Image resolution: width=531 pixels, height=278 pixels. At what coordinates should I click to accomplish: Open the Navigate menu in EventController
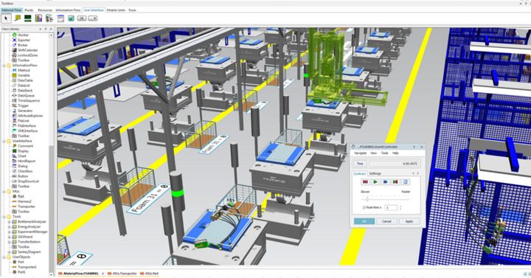(x=360, y=153)
